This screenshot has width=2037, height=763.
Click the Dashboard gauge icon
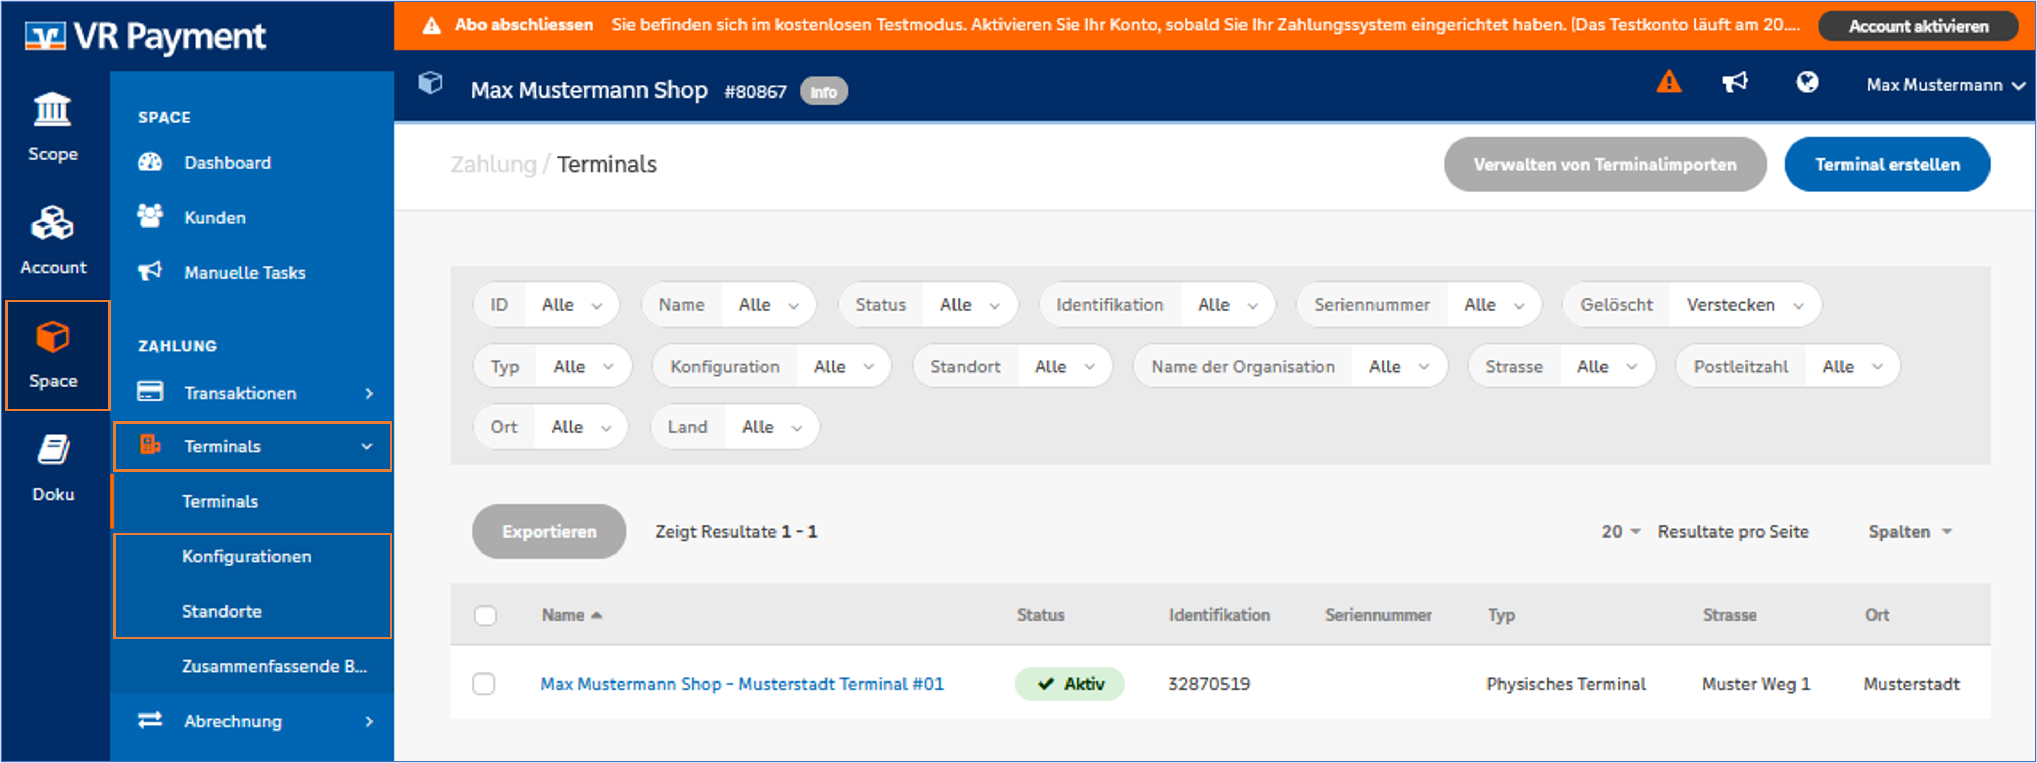pyautogui.click(x=150, y=162)
